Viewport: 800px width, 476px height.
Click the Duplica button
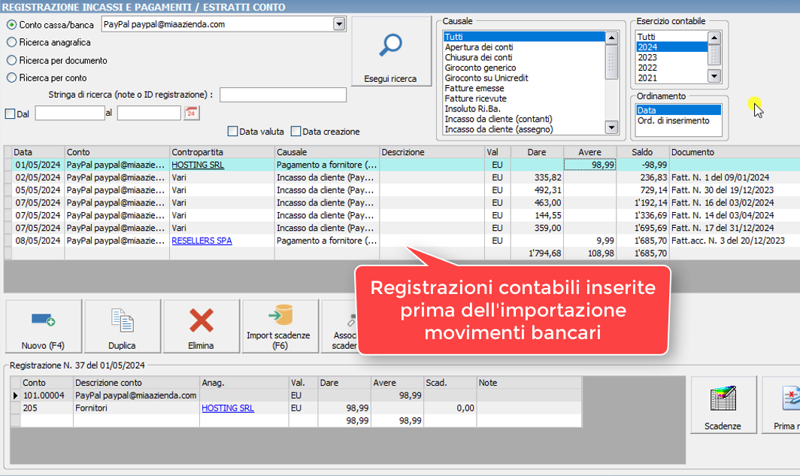pos(122,326)
